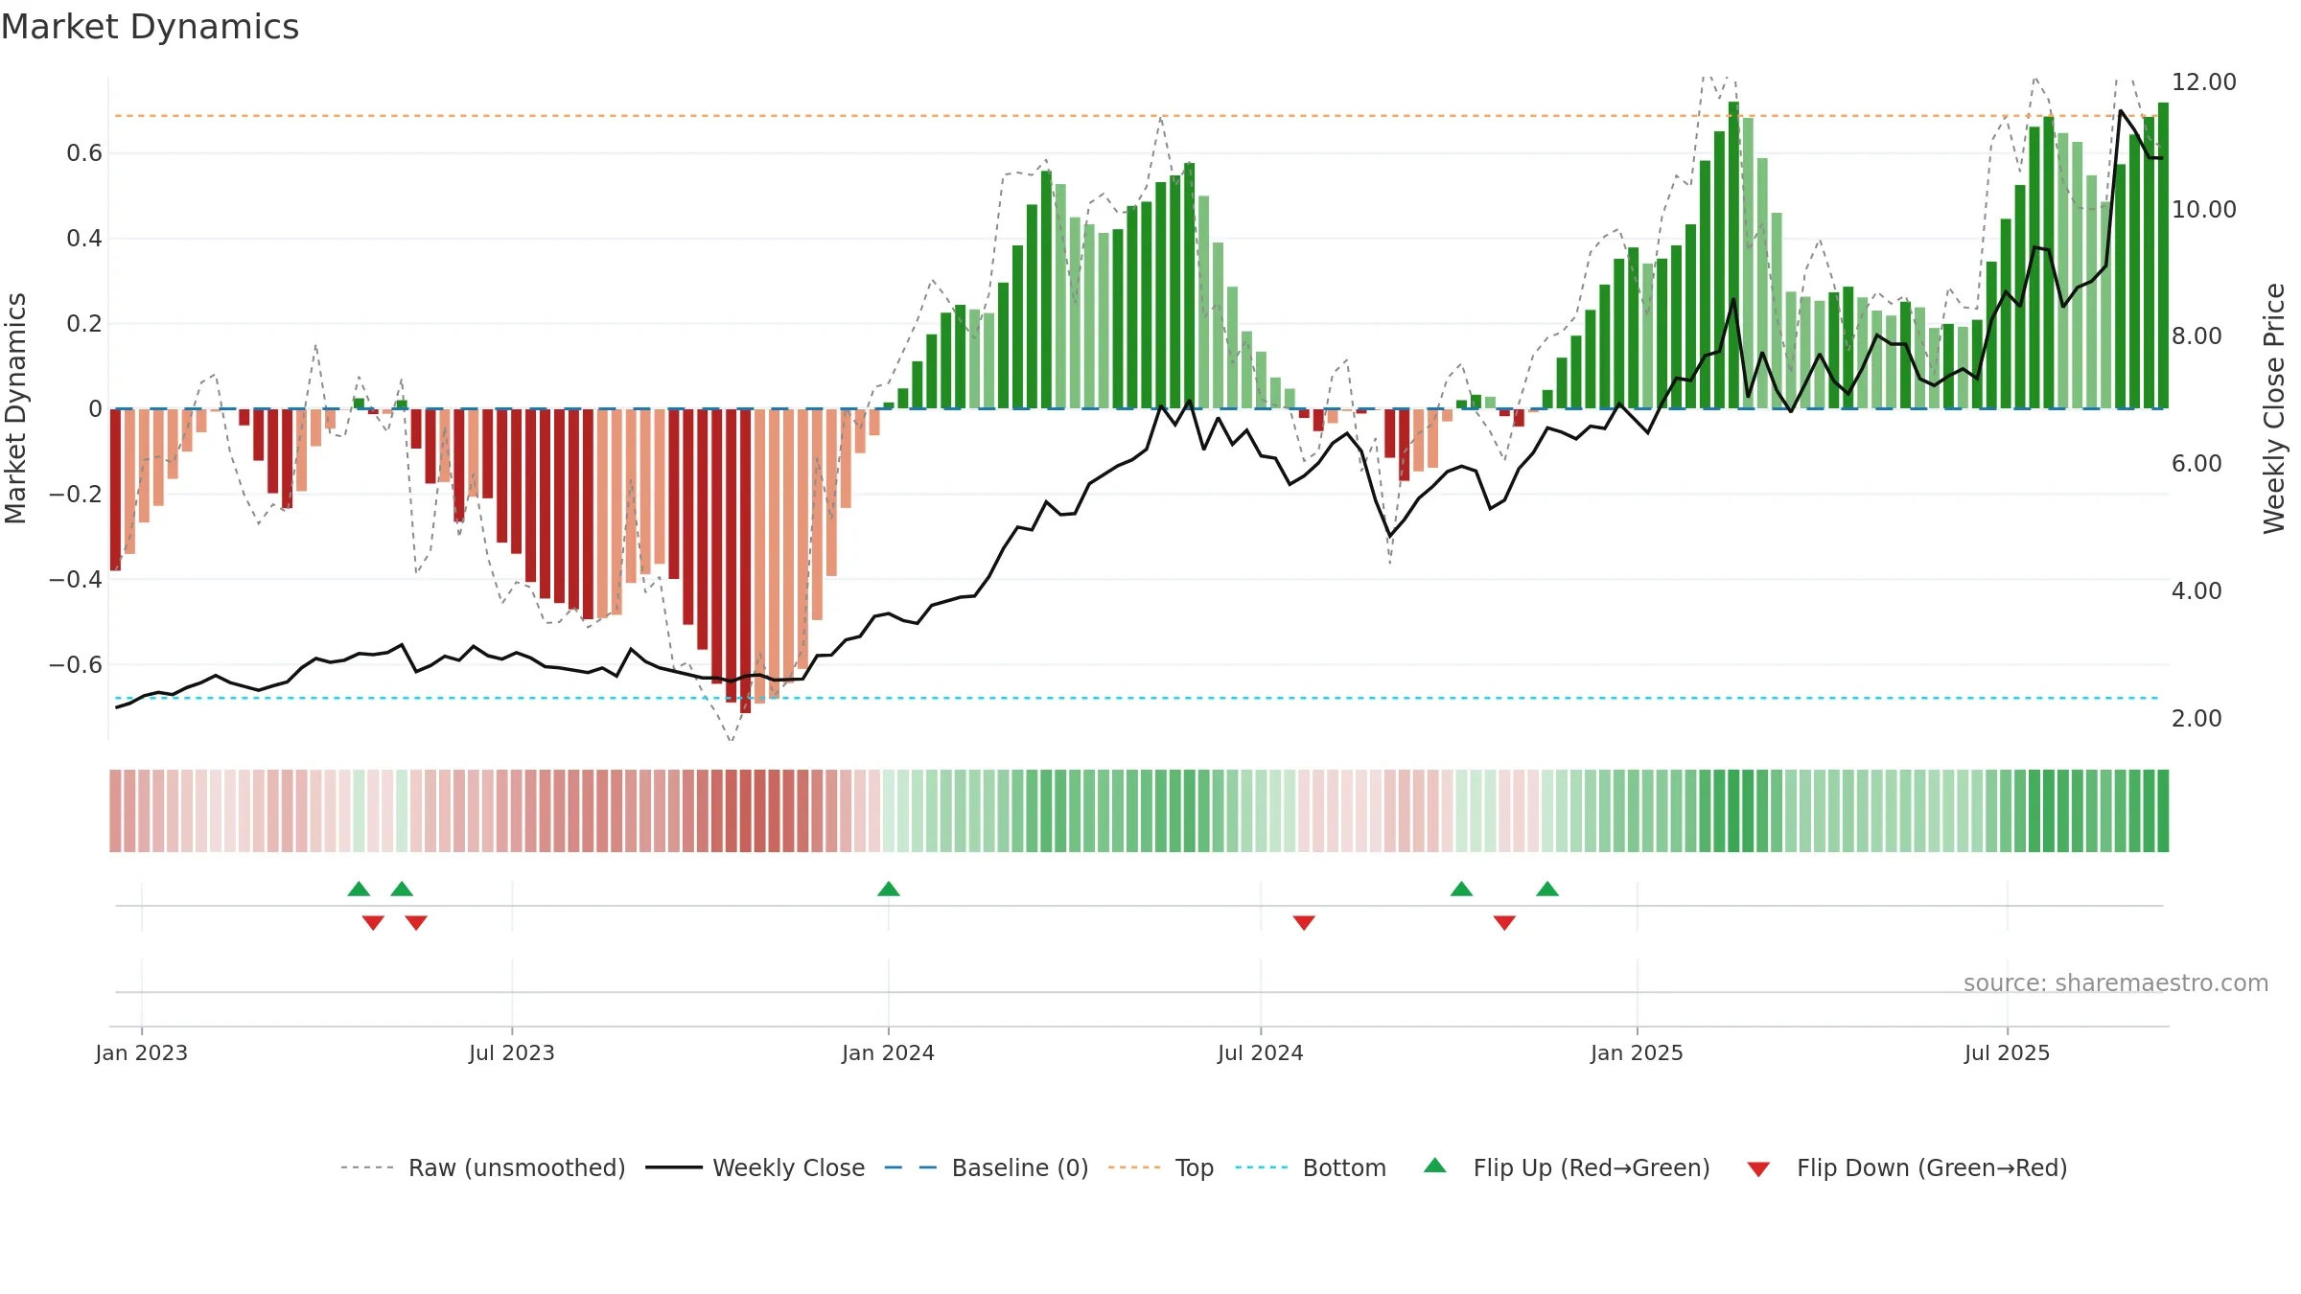Click the Top legend entry
Image resolution: width=2301 pixels, height=1294 pixels.
coord(1161,1167)
